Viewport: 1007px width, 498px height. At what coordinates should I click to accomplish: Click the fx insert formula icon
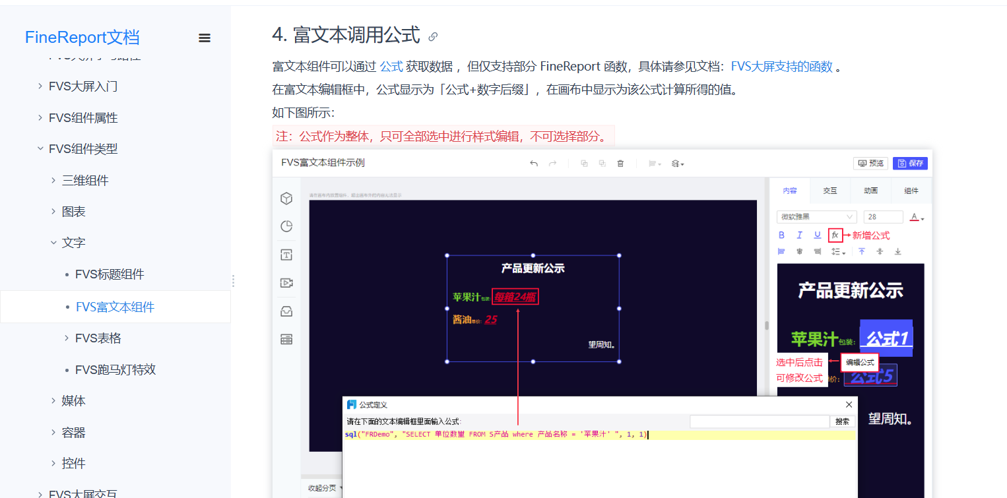[835, 235]
